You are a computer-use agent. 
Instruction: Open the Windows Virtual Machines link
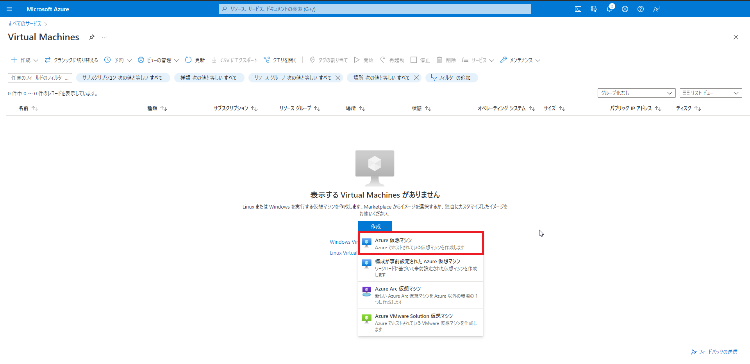[x=344, y=242]
